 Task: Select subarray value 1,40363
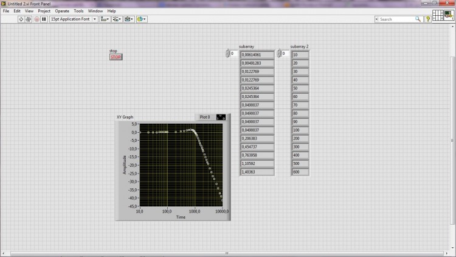pos(257,172)
